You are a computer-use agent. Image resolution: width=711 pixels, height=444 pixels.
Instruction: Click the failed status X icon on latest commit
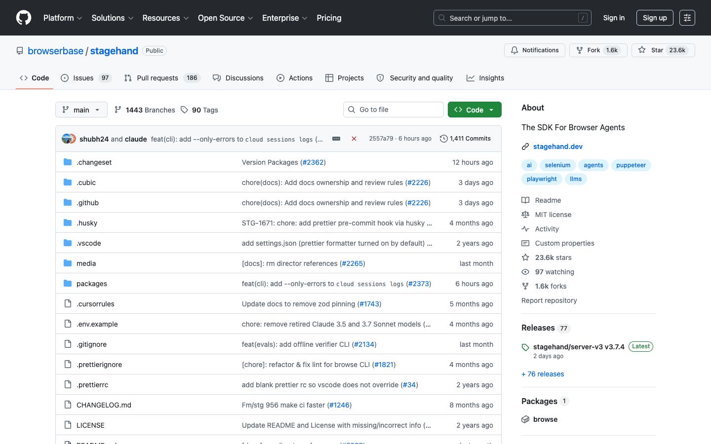click(354, 139)
